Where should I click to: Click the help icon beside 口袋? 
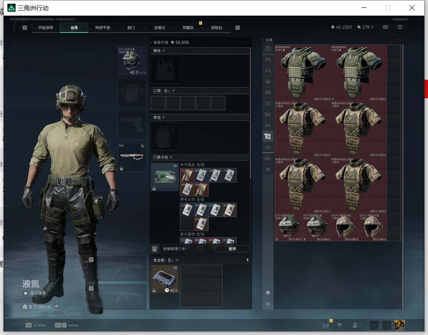pyautogui.click(x=173, y=91)
